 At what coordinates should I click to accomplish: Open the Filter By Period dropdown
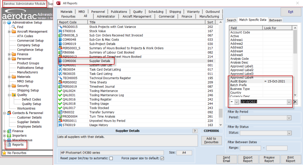click(x=289, y=118)
